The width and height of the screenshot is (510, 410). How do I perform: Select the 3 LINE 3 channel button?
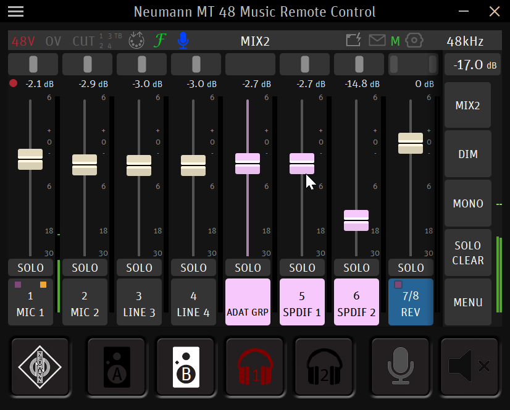click(x=139, y=302)
